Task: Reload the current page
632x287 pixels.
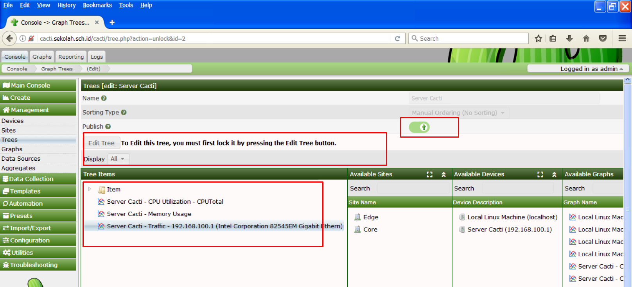Action: (397, 38)
